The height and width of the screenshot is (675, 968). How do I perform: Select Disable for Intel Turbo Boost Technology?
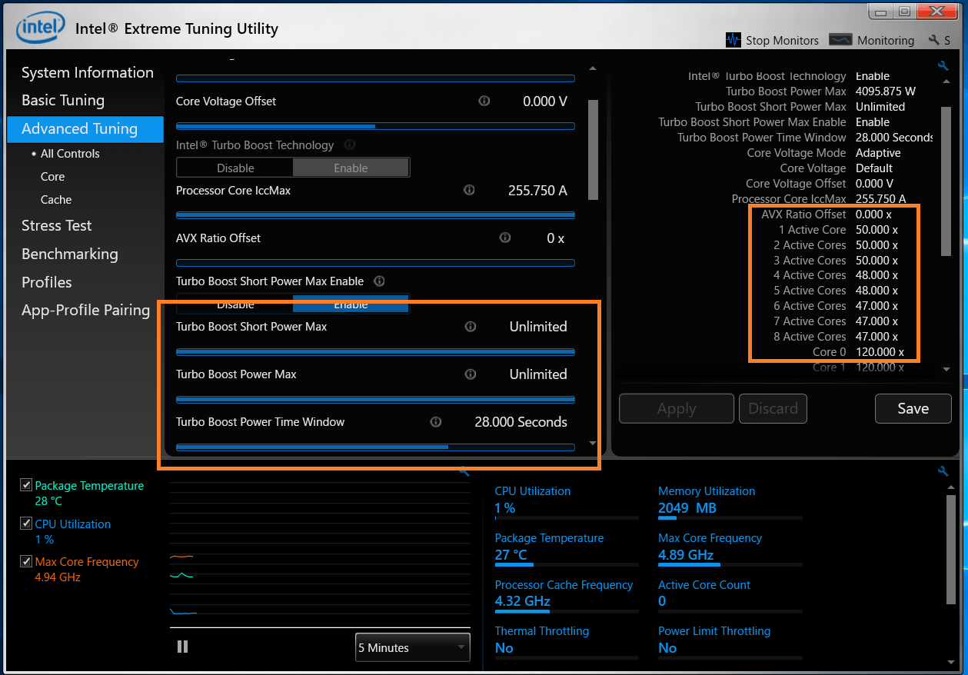235,168
